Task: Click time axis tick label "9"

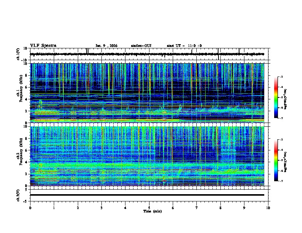Action: click(x=244, y=208)
